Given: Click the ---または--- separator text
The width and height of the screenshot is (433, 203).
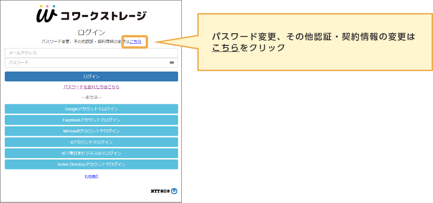Looking at the screenshot, I should (x=91, y=97).
